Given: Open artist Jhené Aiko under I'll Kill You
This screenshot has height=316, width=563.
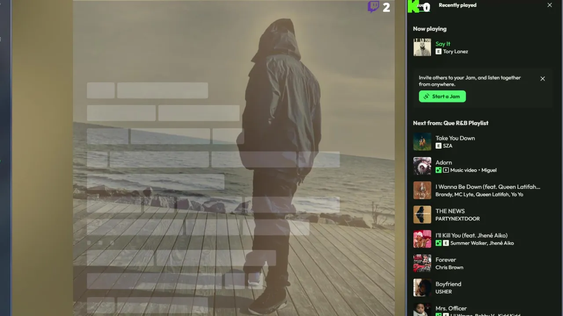Looking at the screenshot, I should [x=501, y=243].
